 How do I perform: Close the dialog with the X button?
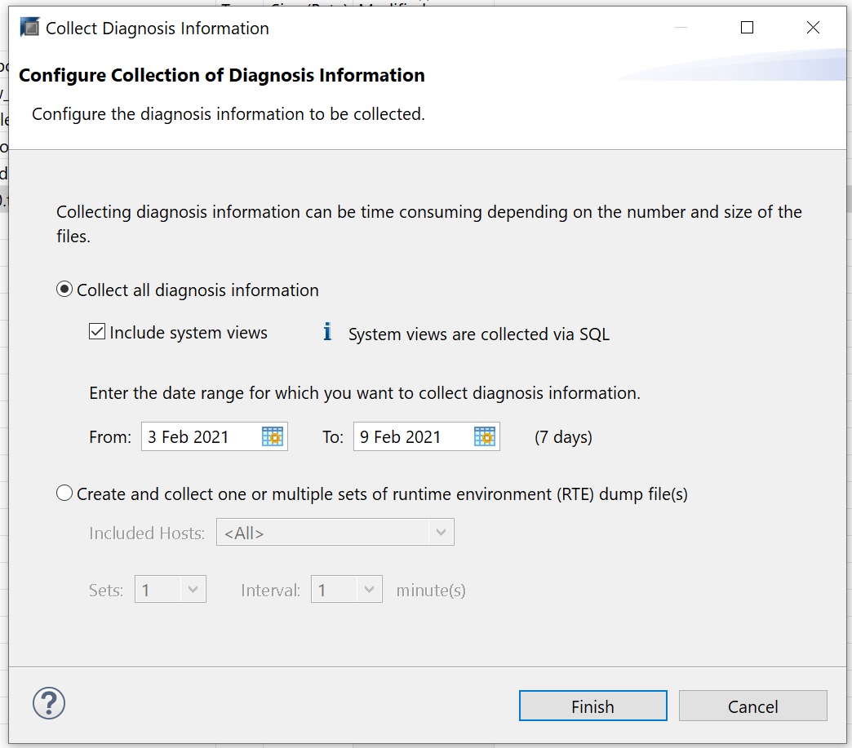point(813,28)
